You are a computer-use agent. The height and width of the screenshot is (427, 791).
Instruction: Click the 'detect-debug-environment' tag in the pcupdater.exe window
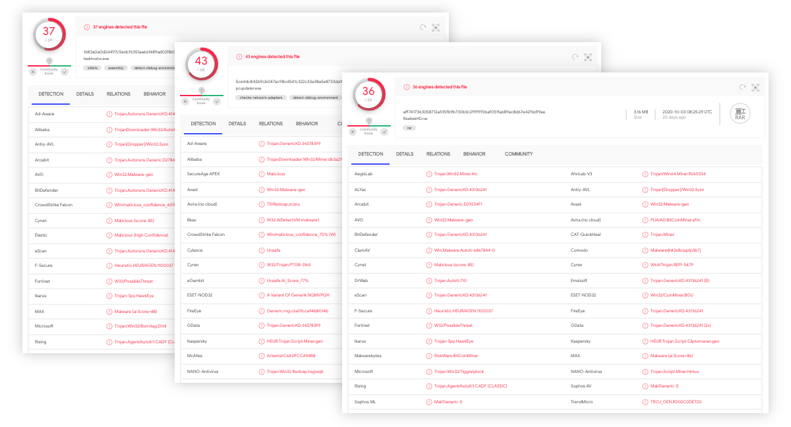point(316,98)
